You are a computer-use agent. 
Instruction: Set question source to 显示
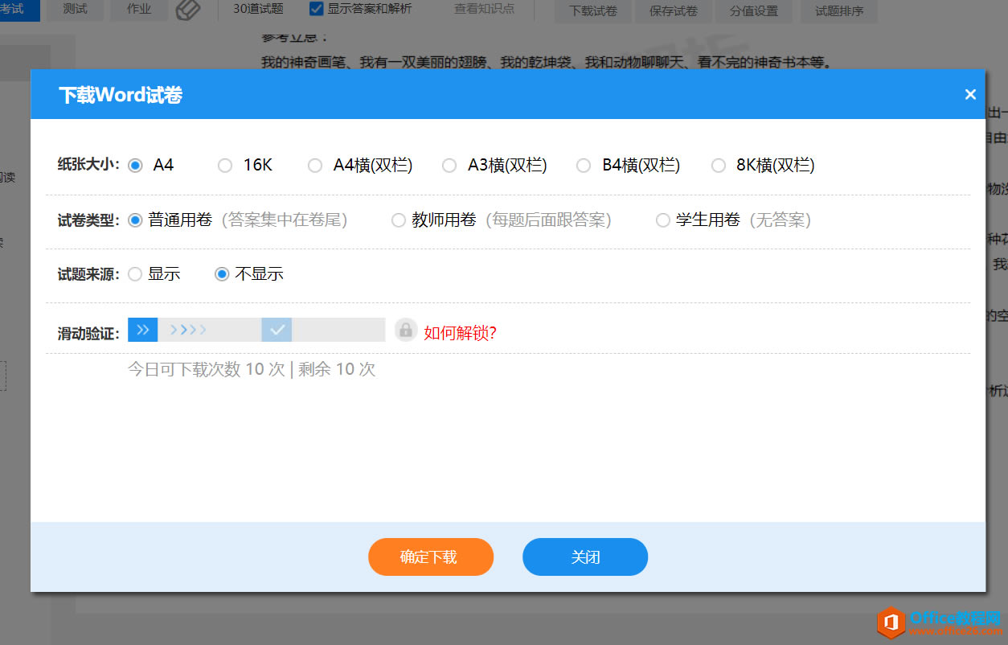pyautogui.click(x=135, y=274)
